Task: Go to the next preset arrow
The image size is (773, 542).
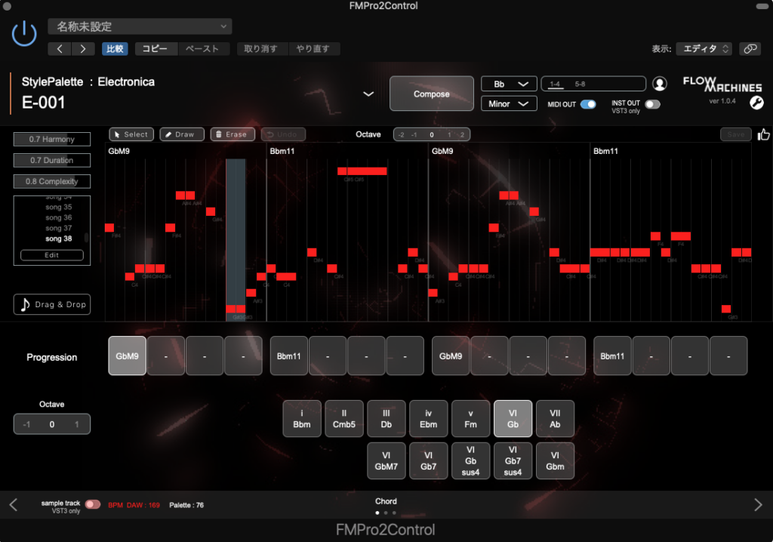Action: coord(83,49)
